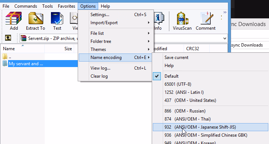Click the Name encoding menu entry
This screenshot has height=144, width=269.
click(115, 58)
